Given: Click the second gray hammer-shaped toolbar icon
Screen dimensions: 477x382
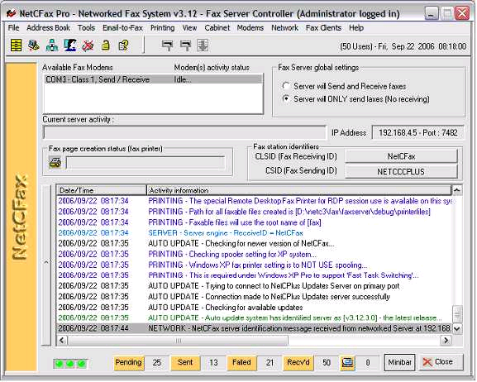Looking at the screenshot, I should (185, 45).
